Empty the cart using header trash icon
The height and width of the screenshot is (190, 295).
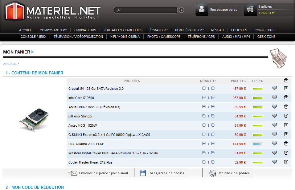(x=286, y=81)
